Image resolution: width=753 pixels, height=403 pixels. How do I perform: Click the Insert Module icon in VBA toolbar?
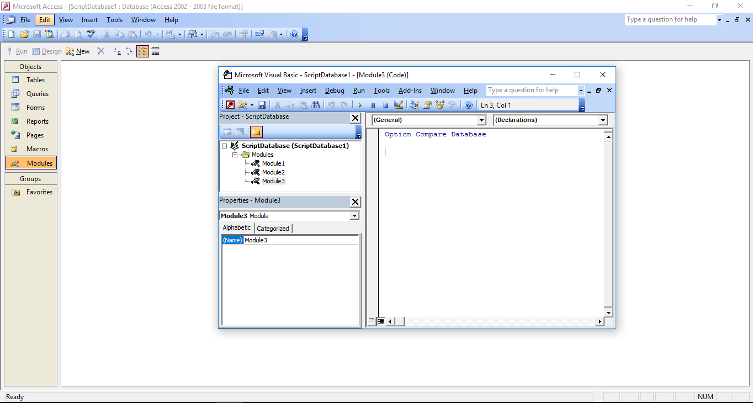click(243, 105)
